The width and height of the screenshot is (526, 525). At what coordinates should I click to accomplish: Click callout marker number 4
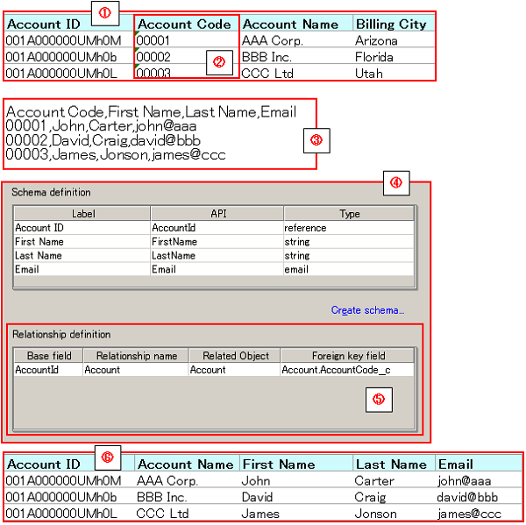point(396,183)
